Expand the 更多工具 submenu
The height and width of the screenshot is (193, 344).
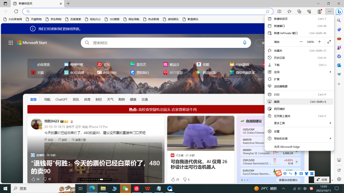click(x=299, y=123)
